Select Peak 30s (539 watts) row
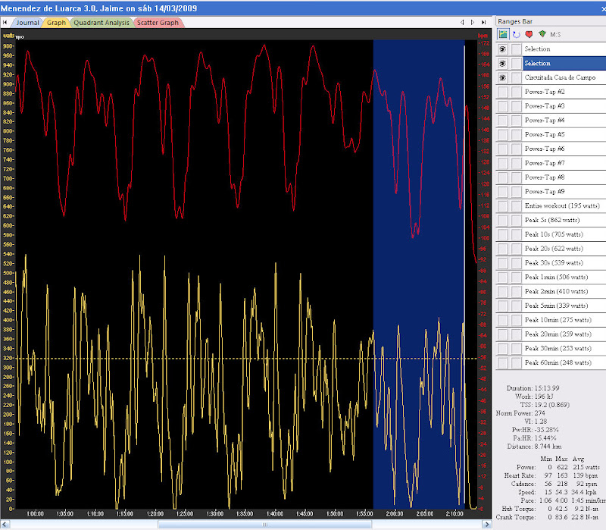 (564, 263)
